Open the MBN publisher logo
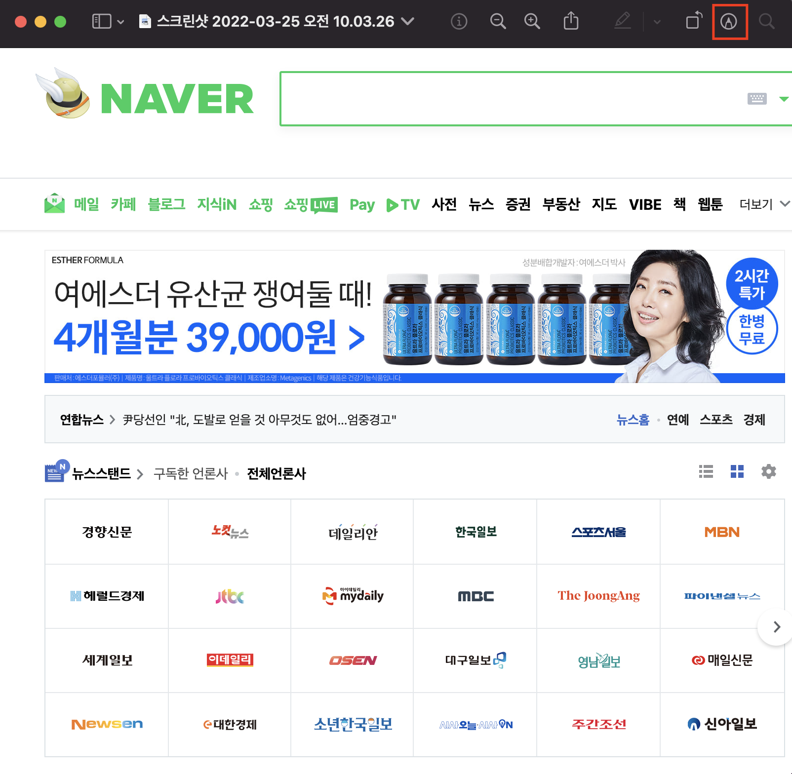Image resolution: width=792 pixels, height=774 pixels. coord(722,532)
